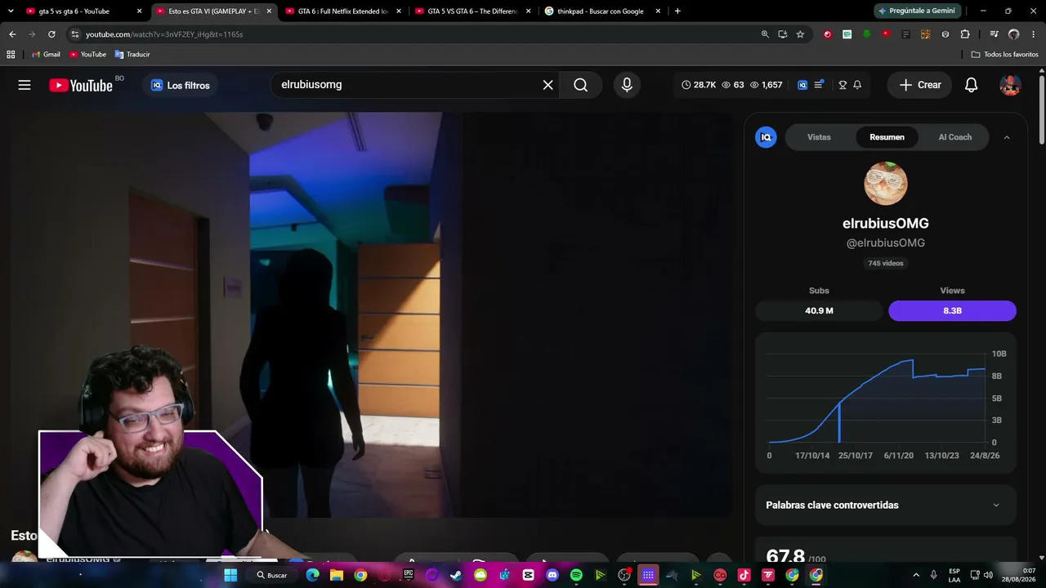Switch to thinkpad Google search tab
This screenshot has height=588, width=1046.
pos(601,11)
